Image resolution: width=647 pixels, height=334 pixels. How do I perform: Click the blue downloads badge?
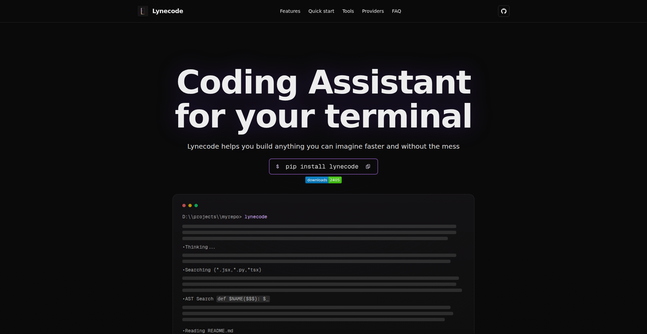point(317,180)
